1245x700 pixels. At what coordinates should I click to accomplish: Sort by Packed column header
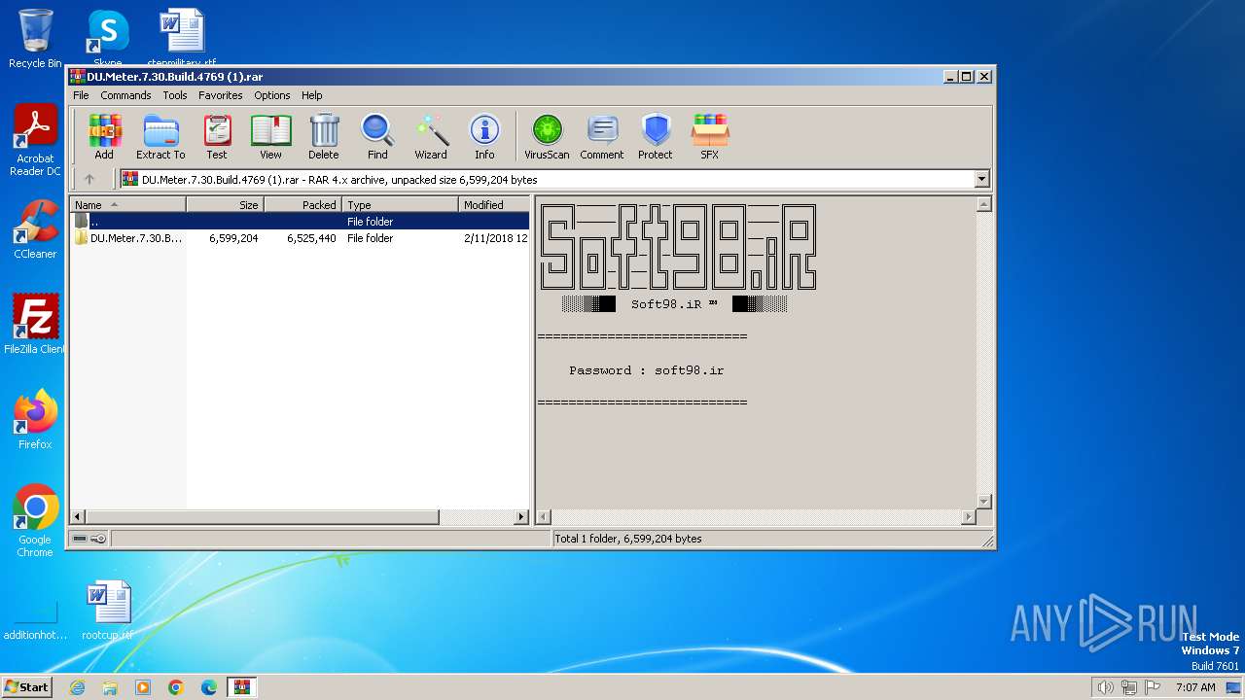(x=302, y=204)
